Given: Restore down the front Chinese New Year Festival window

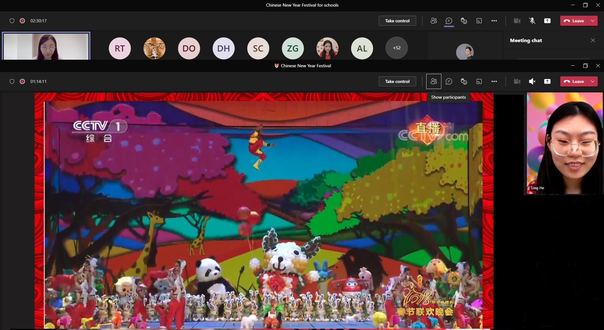Looking at the screenshot, I should [585, 66].
